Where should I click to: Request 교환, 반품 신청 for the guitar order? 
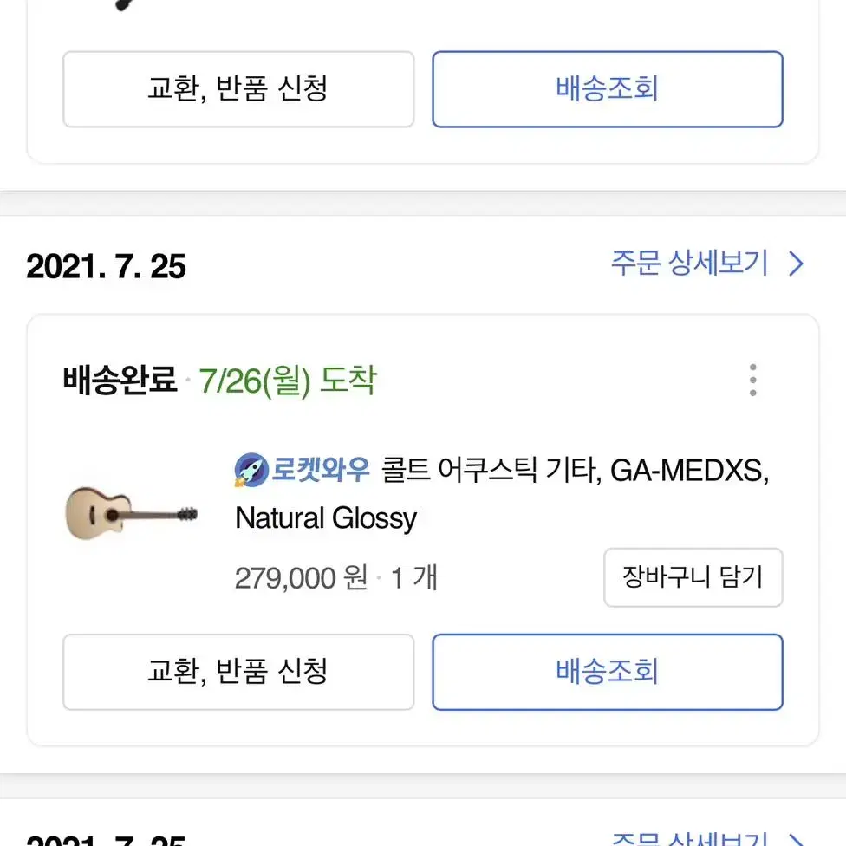[238, 672]
